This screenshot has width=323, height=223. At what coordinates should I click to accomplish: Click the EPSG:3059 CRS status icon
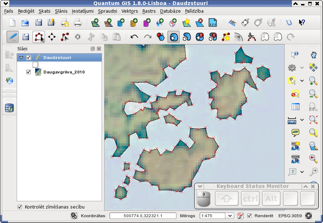pos(309,216)
